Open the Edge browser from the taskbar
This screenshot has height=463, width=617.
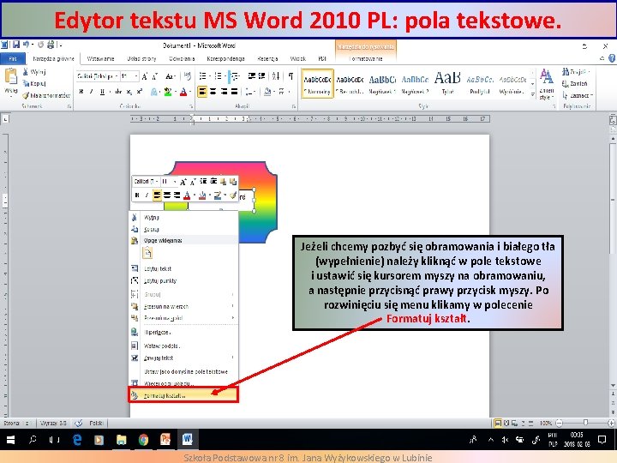coord(77,439)
